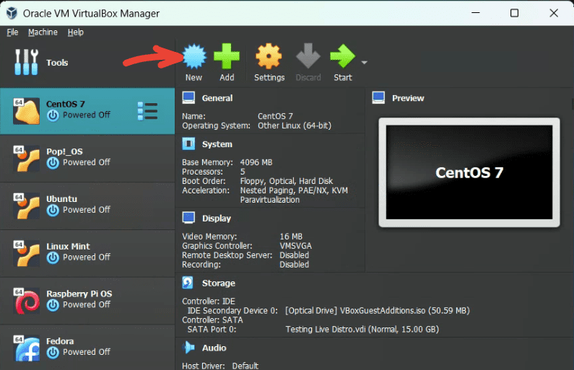This screenshot has width=574, height=370.
Task: Start the machine with the green arrow icon
Action: point(343,56)
